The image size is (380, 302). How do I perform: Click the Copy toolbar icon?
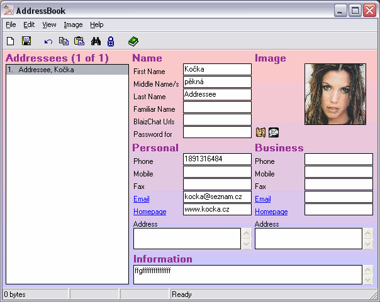pos(64,41)
